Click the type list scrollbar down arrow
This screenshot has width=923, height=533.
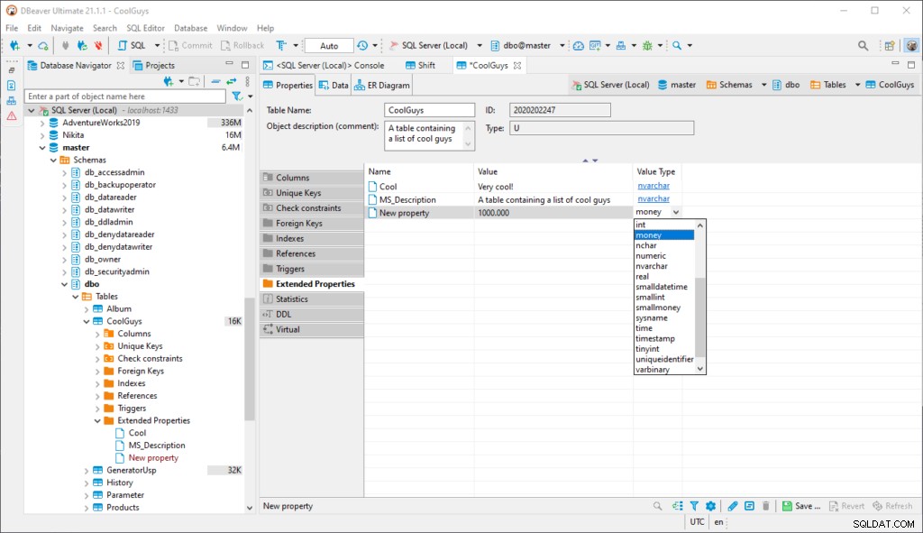coord(699,369)
